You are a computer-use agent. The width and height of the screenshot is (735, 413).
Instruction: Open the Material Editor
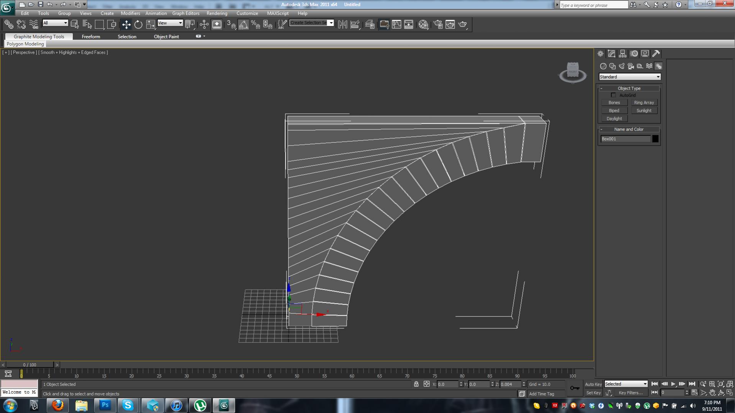pos(423,24)
